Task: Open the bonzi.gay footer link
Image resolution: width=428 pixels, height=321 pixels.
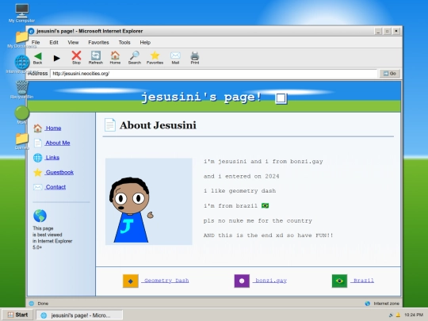Action: click(270, 281)
